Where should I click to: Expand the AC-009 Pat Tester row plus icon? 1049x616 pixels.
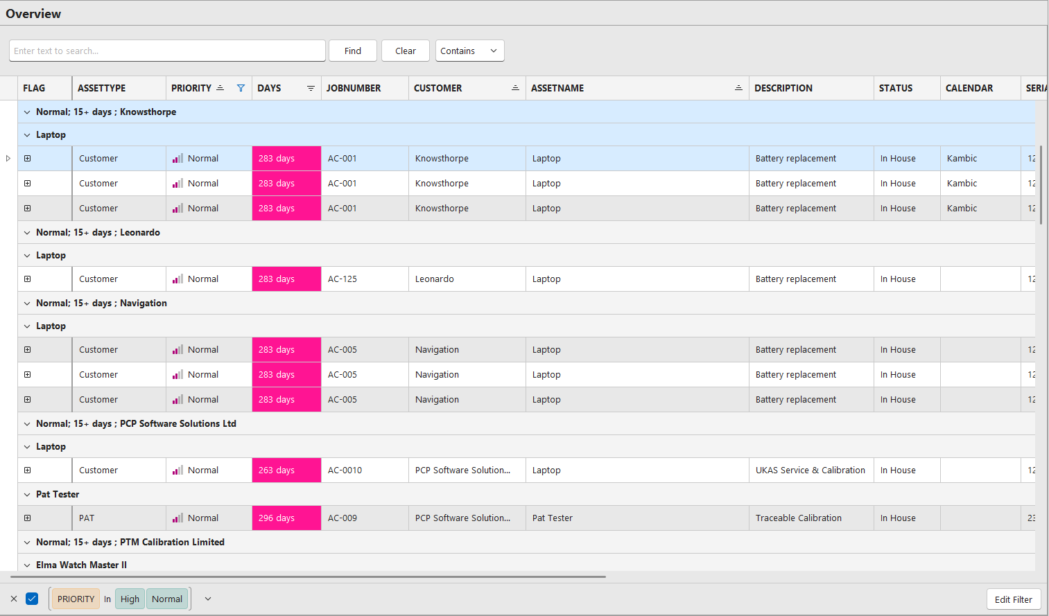pyautogui.click(x=28, y=518)
